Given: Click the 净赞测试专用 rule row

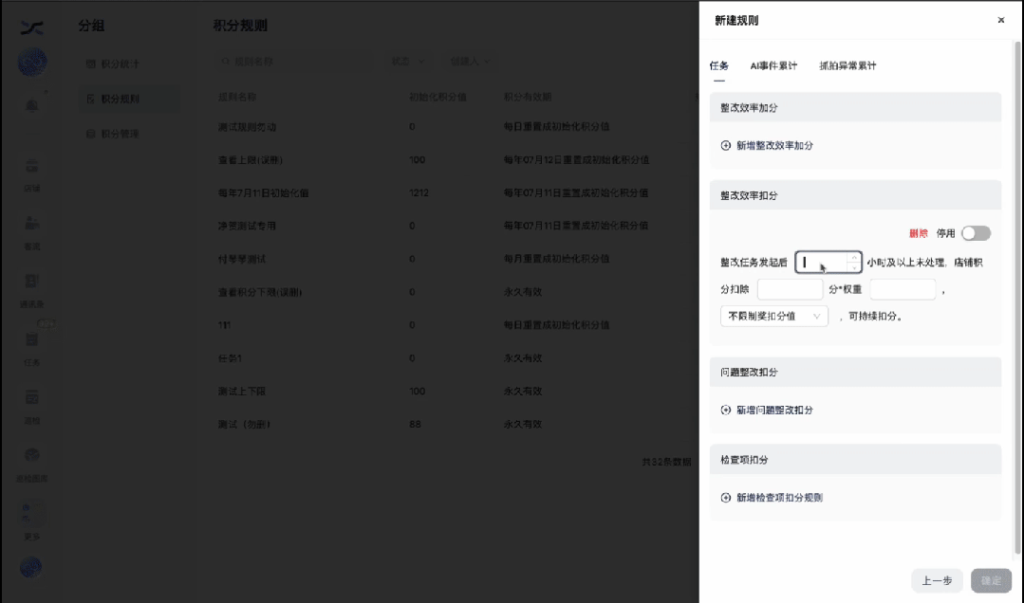Looking at the screenshot, I should [454, 226].
